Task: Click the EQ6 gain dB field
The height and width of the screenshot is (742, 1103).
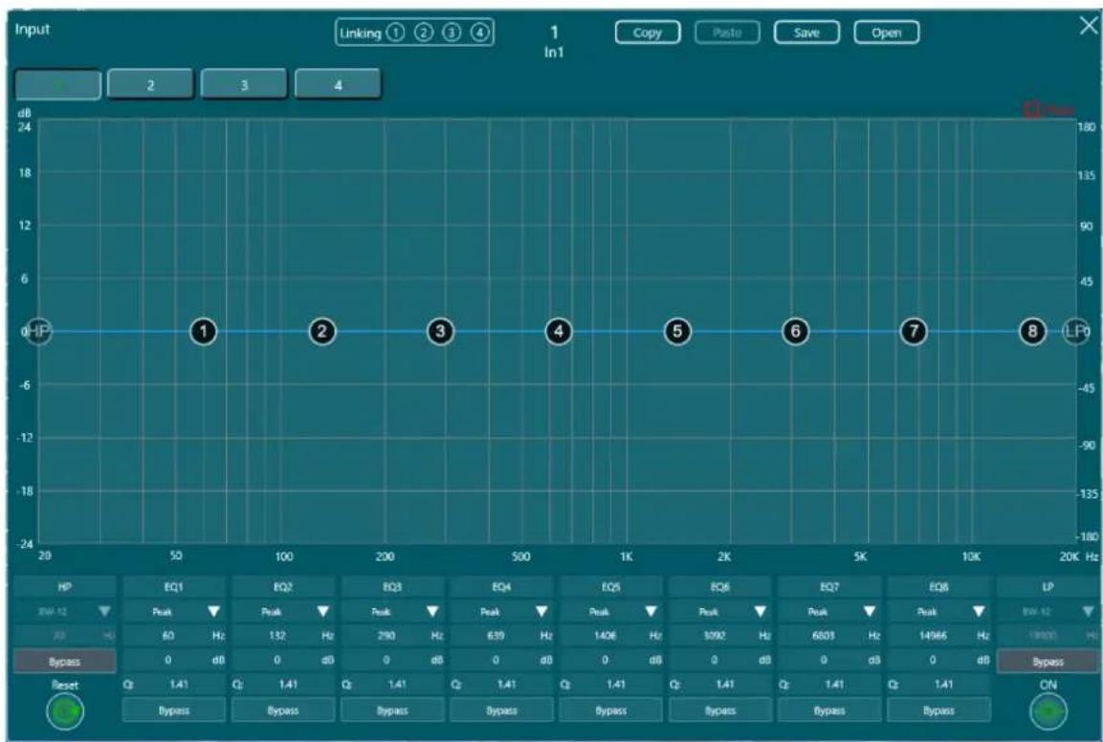Action: (x=720, y=660)
